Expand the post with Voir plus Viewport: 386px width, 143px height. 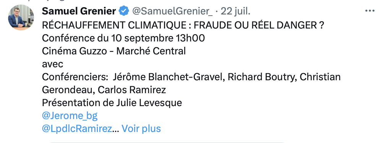click(141, 129)
